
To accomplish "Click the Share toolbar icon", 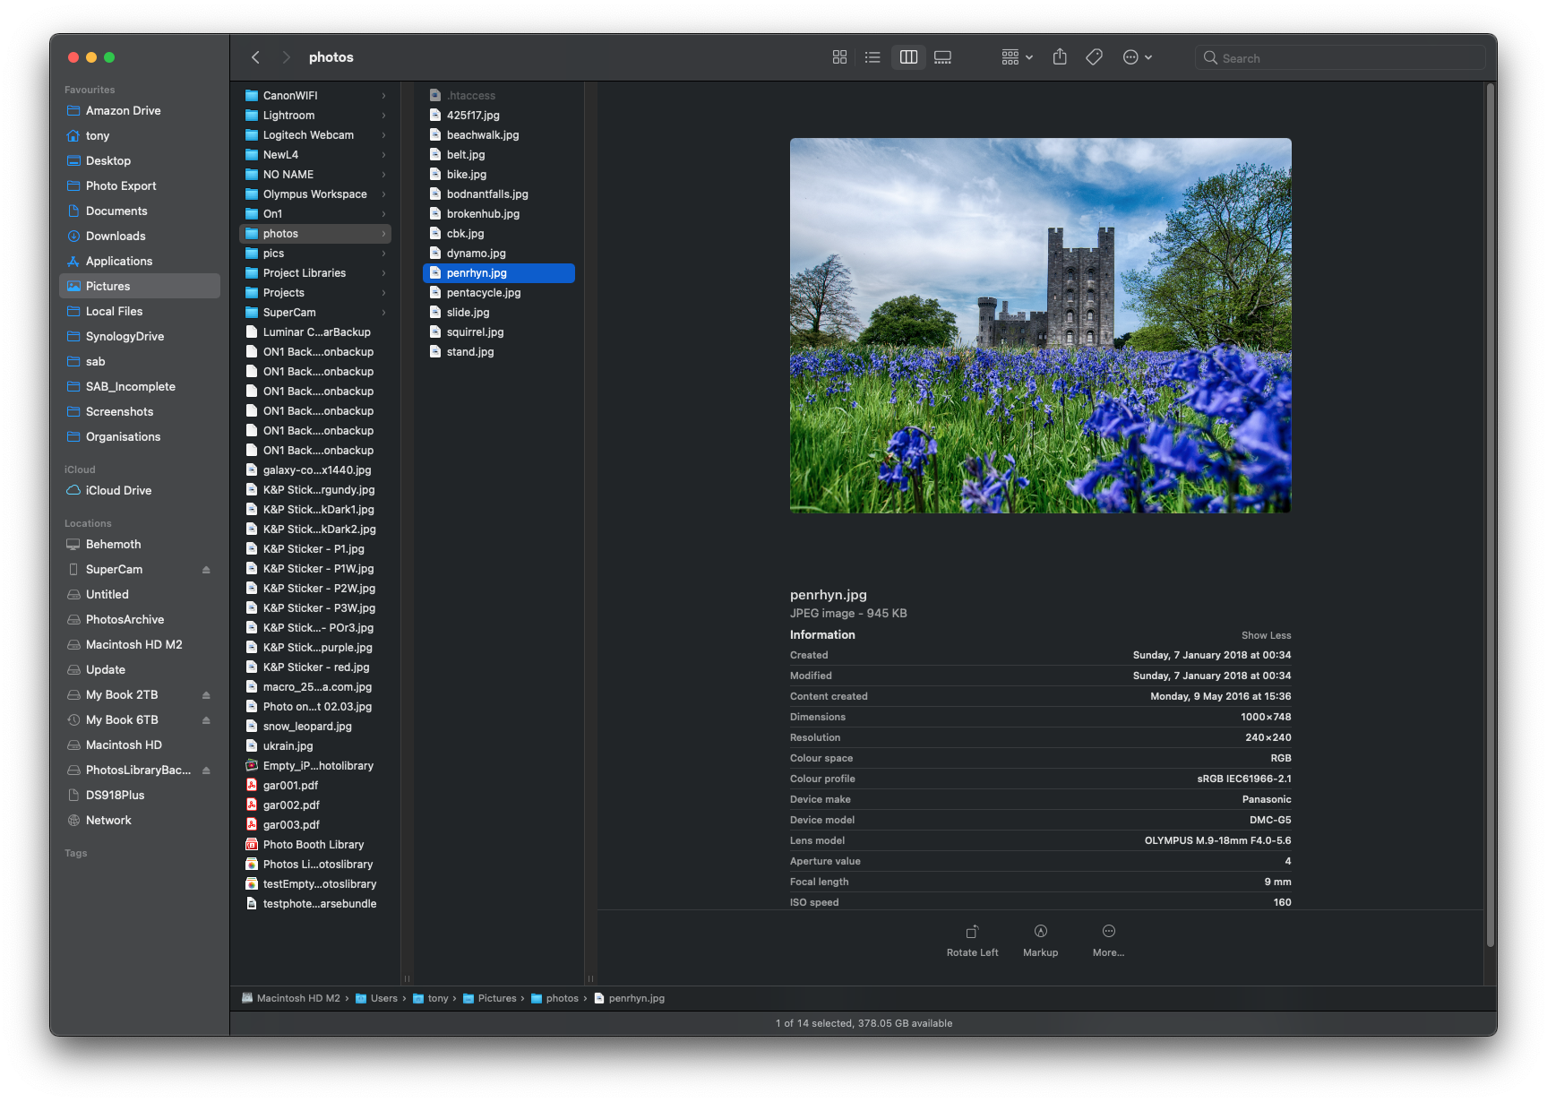I will click(x=1060, y=57).
